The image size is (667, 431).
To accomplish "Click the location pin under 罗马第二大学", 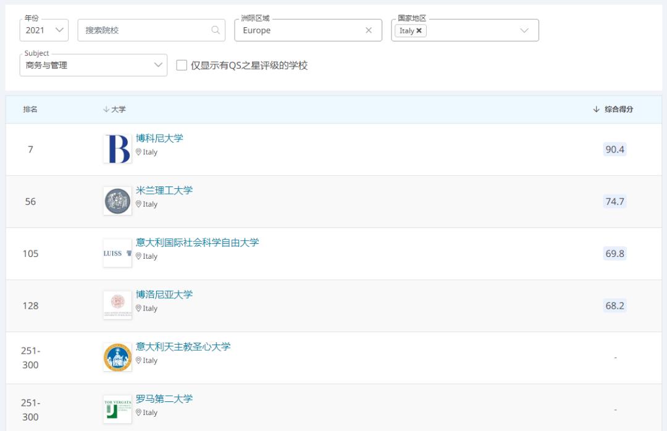I will point(138,412).
